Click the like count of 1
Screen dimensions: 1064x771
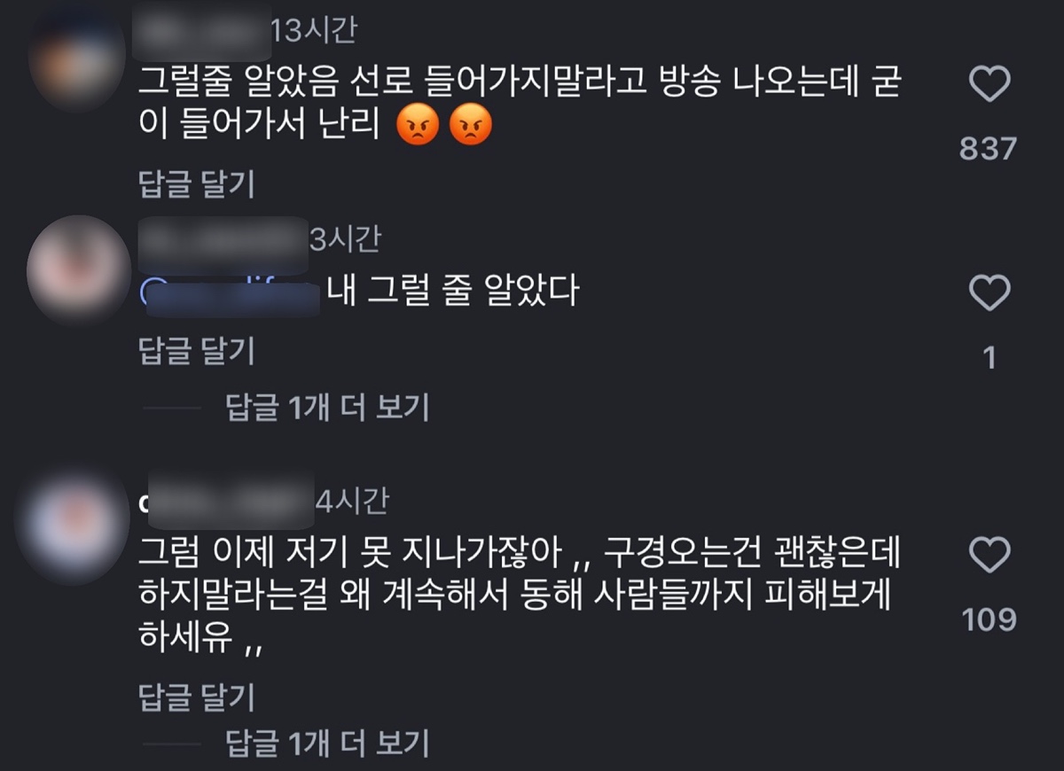coord(990,358)
